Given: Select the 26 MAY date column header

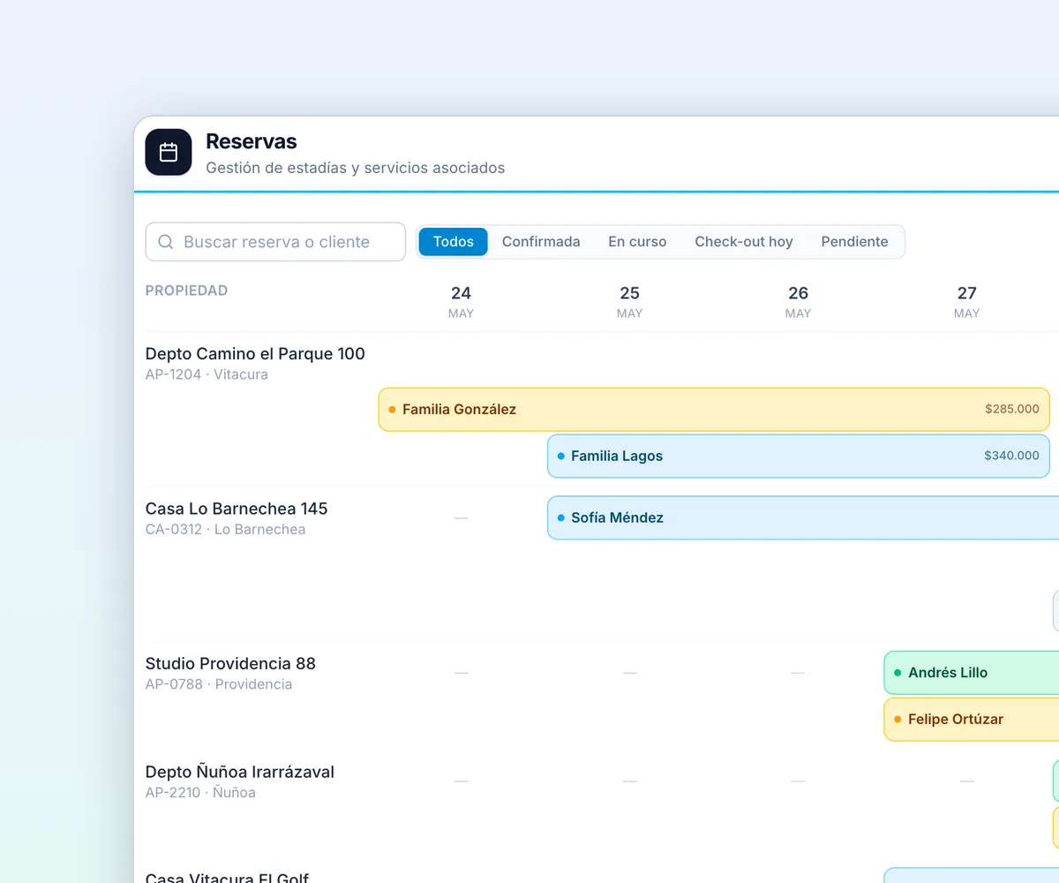Looking at the screenshot, I should coord(798,302).
